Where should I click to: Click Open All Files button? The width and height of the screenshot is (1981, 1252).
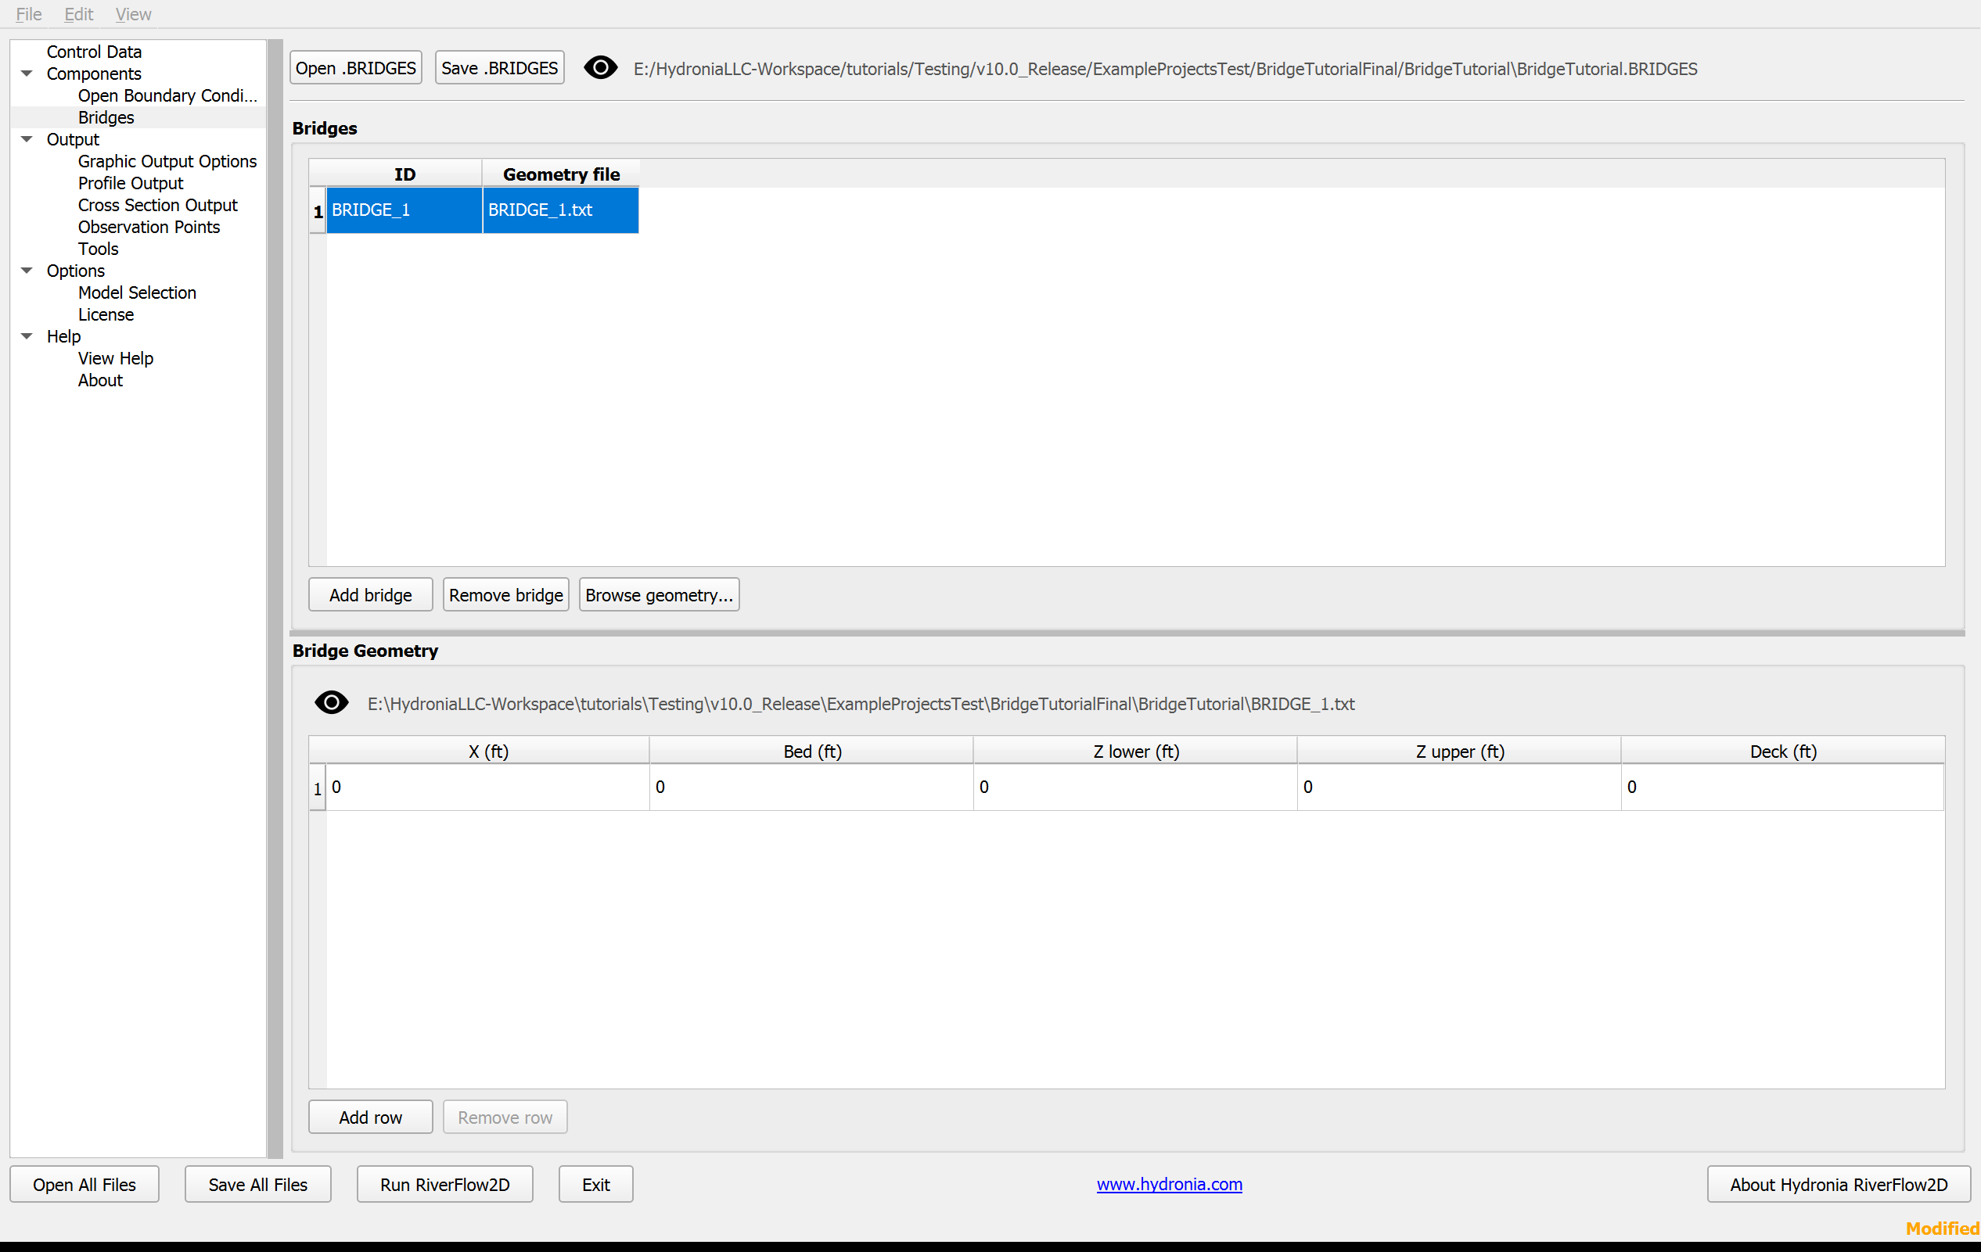coord(84,1185)
